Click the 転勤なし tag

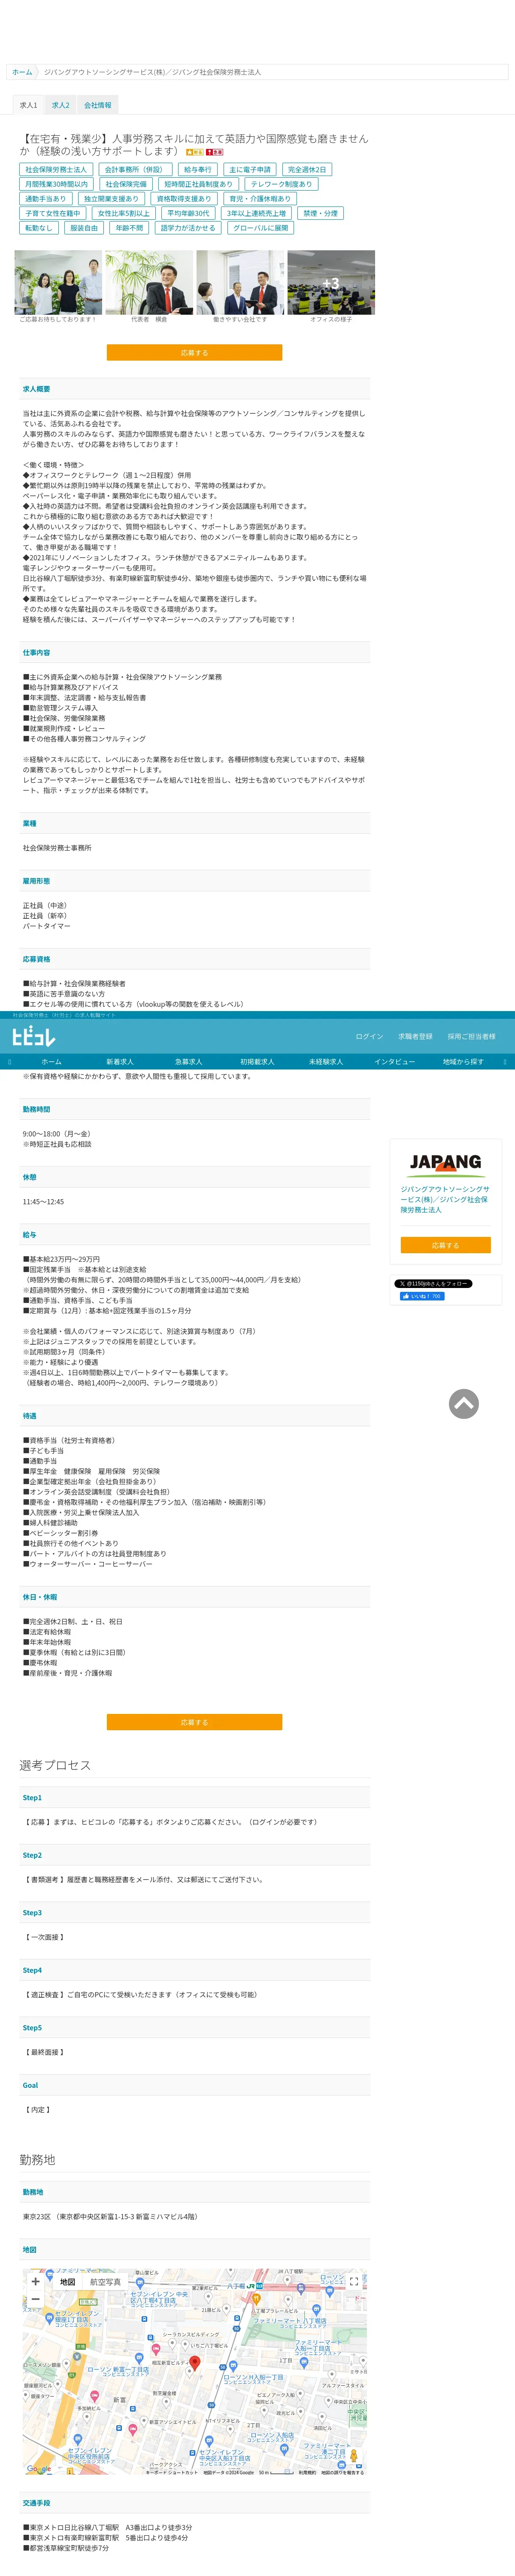pos(39,228)
